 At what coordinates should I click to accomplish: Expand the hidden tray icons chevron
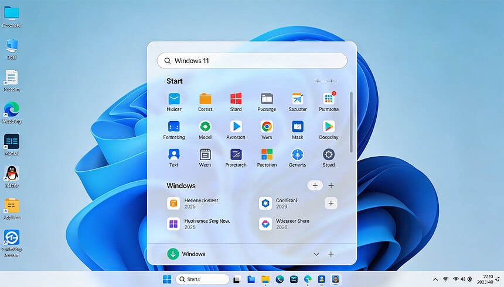coord(435,279)
